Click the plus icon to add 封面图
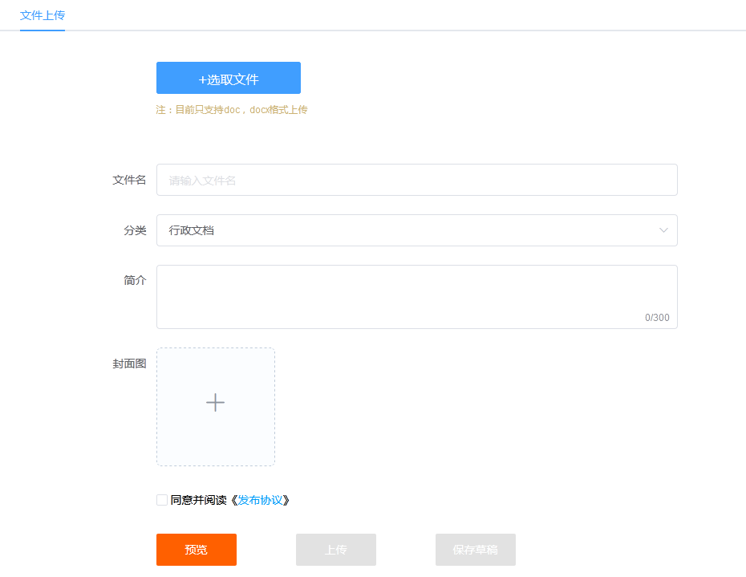Image resolution: width=746 pixels, height=577 pixels. (x=216, y=403)
